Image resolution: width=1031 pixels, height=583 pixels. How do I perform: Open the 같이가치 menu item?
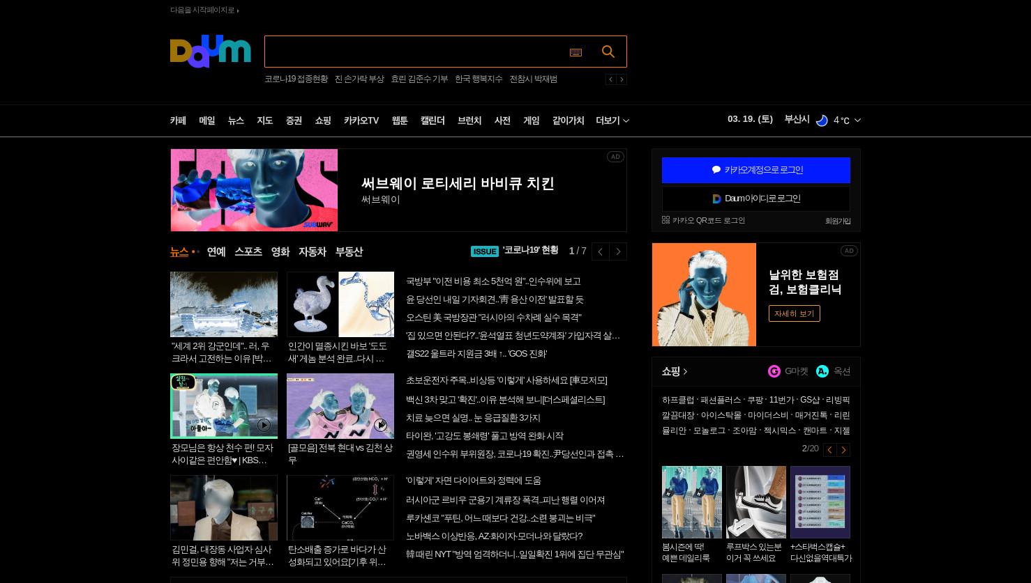(568, 121)
